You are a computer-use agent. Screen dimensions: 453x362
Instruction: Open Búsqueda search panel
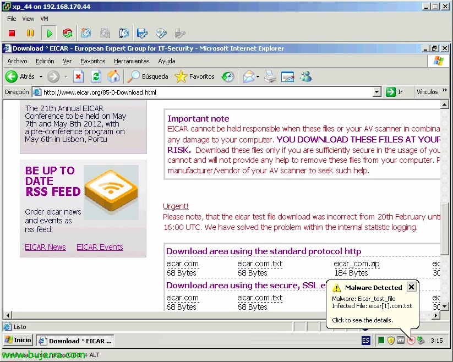(x=148, y=76)
